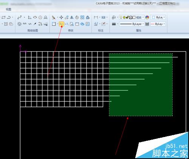The height and width of the screenshot is (159, 189).
Task: Open the 视图 ribbon tab
Action: pos(9,9)
